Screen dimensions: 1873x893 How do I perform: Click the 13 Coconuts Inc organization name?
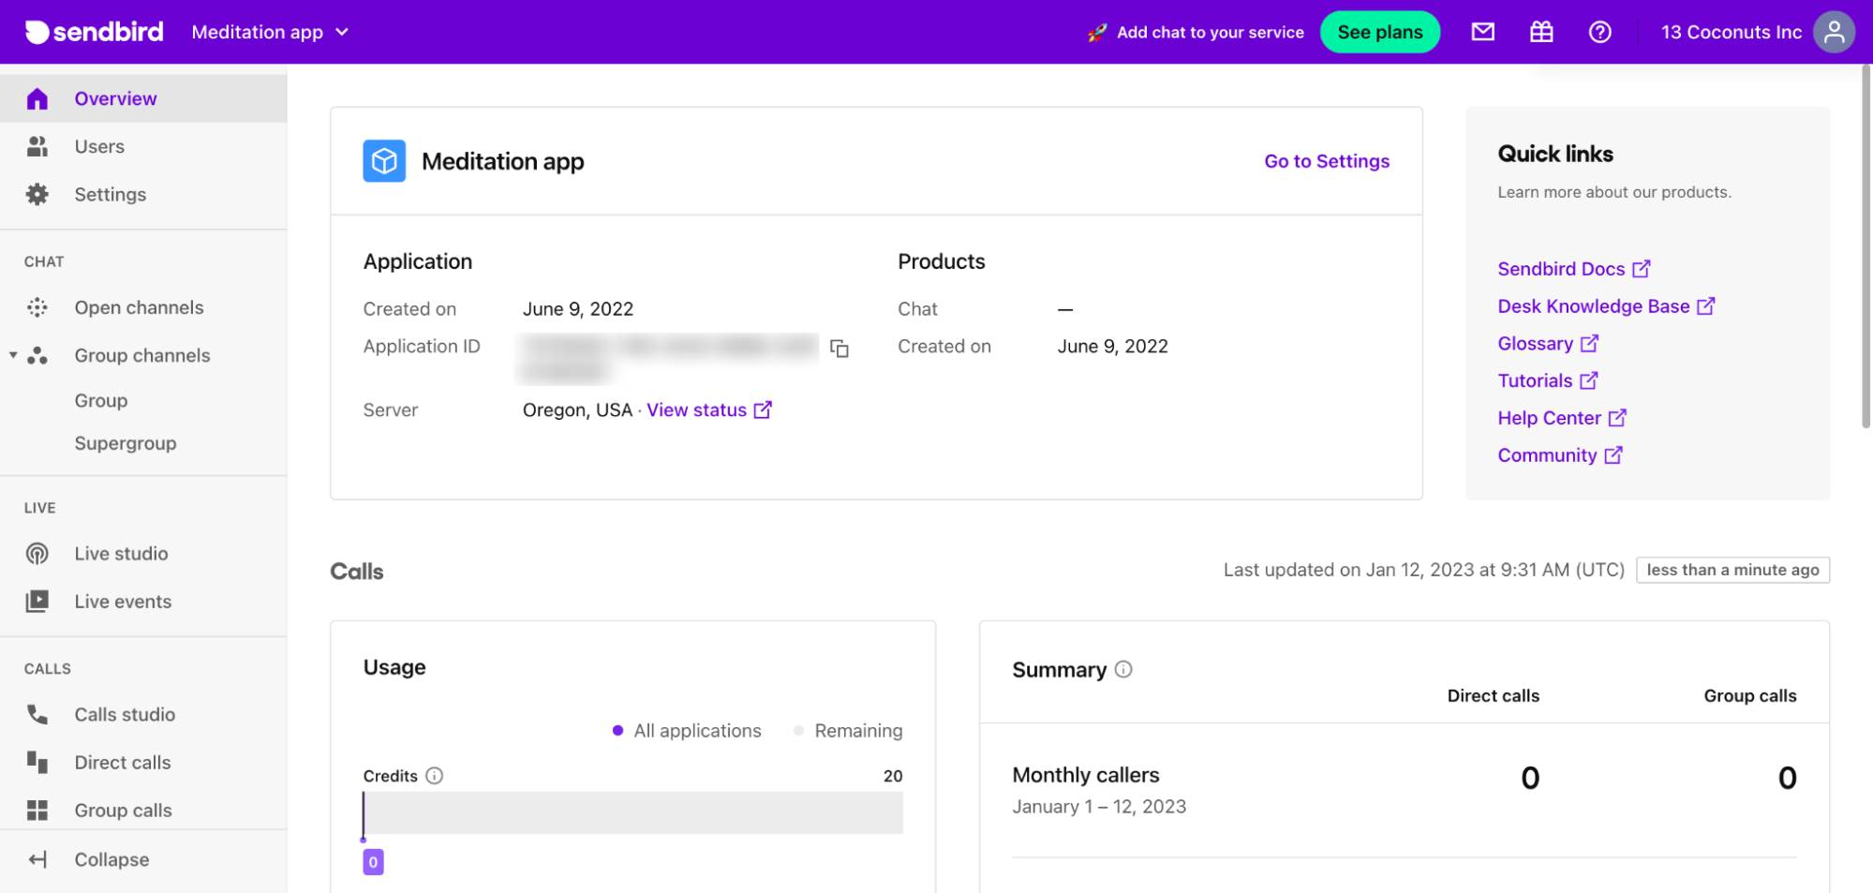(x=1731, y=32)
